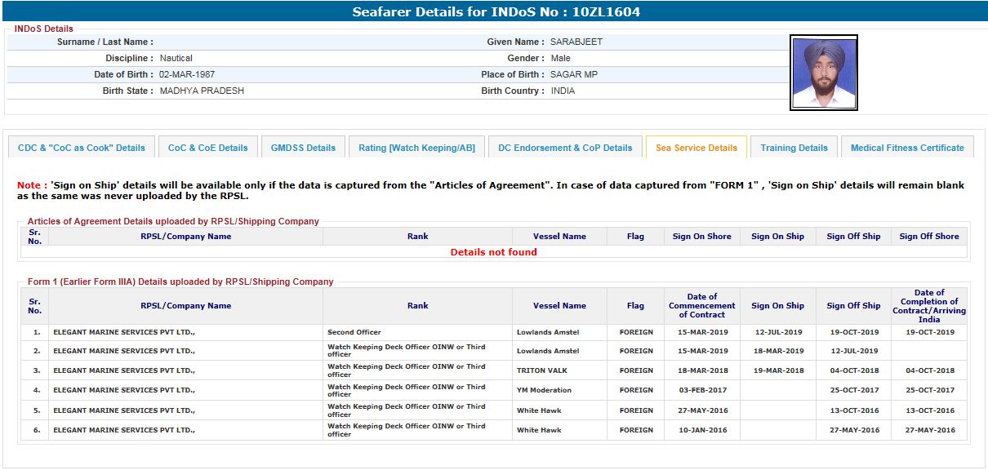The width and height of the screenshot is (988, 470).
Task: Click the seafarer photo thumbnail
Action: [823, 73]
